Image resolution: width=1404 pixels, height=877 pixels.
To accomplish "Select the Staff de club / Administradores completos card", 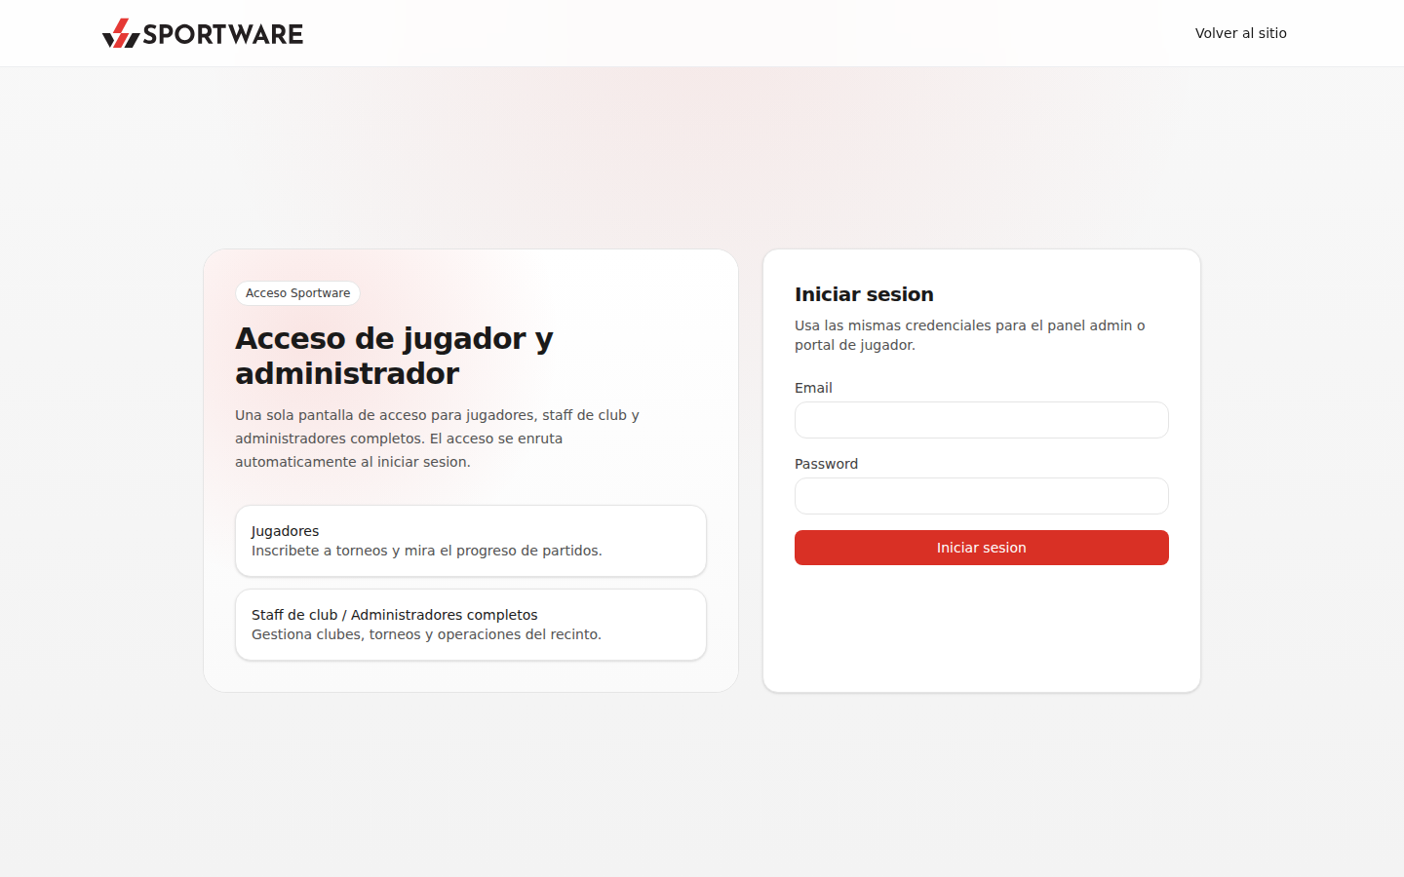I will click(x=471, y=625).
